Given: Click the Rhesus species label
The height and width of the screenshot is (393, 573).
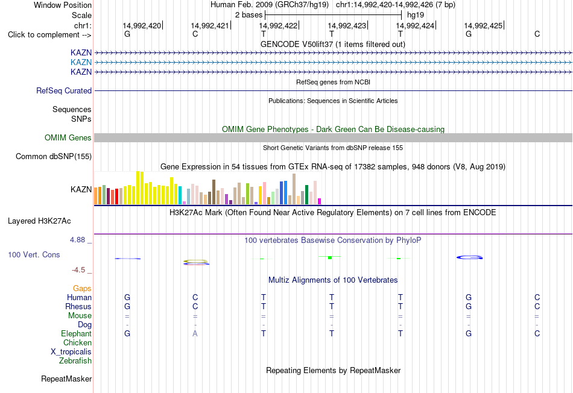Looking at the screenshot, I should point(78,306).
